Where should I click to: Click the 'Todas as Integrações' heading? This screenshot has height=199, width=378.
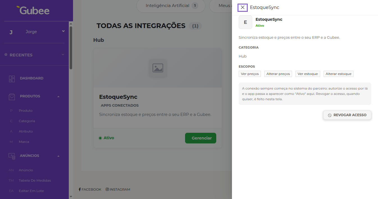click(141, 26)
